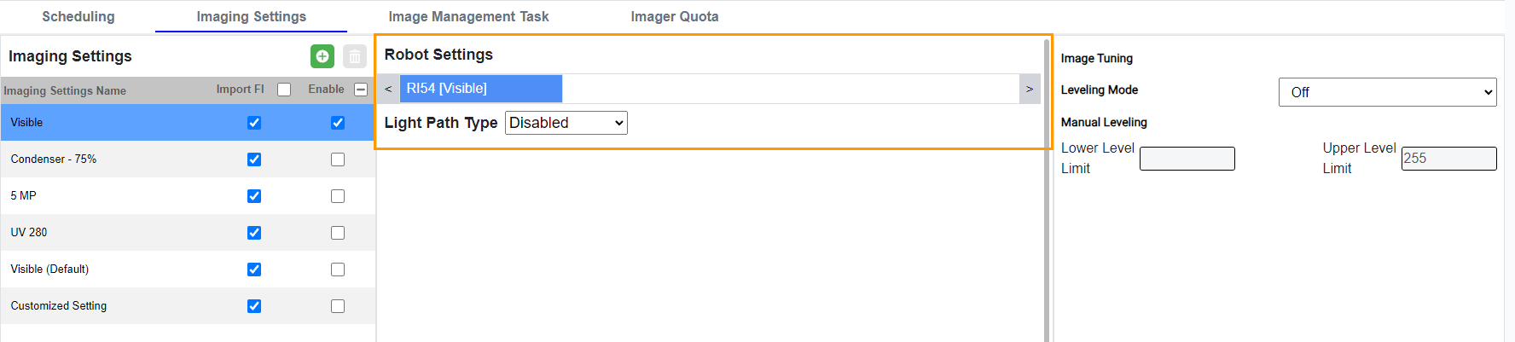Toggle the Import FI header checkbox
This screenshot has width=1515, height=342.
coord(284,90)
